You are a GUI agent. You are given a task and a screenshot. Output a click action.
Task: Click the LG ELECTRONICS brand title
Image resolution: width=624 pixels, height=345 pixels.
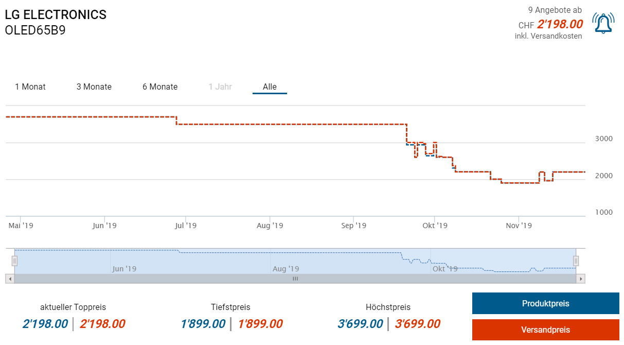pyautogui.click(x=56, y=14)
